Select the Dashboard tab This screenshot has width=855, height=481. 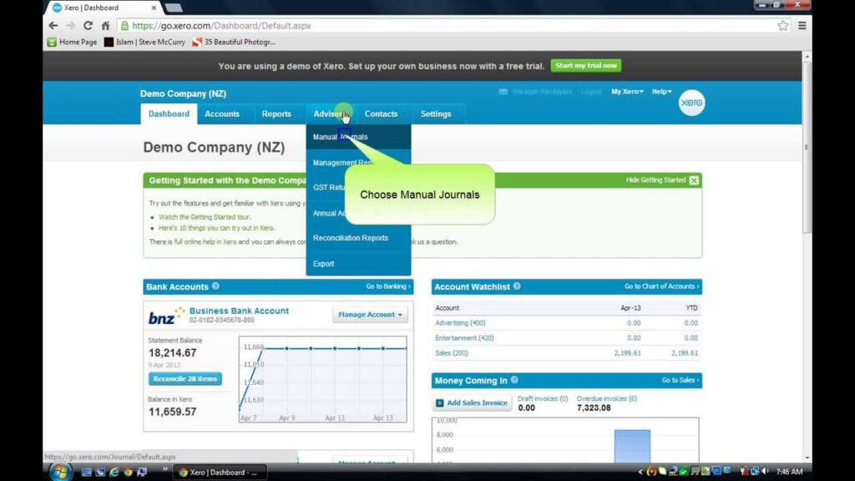pos(169,114)
